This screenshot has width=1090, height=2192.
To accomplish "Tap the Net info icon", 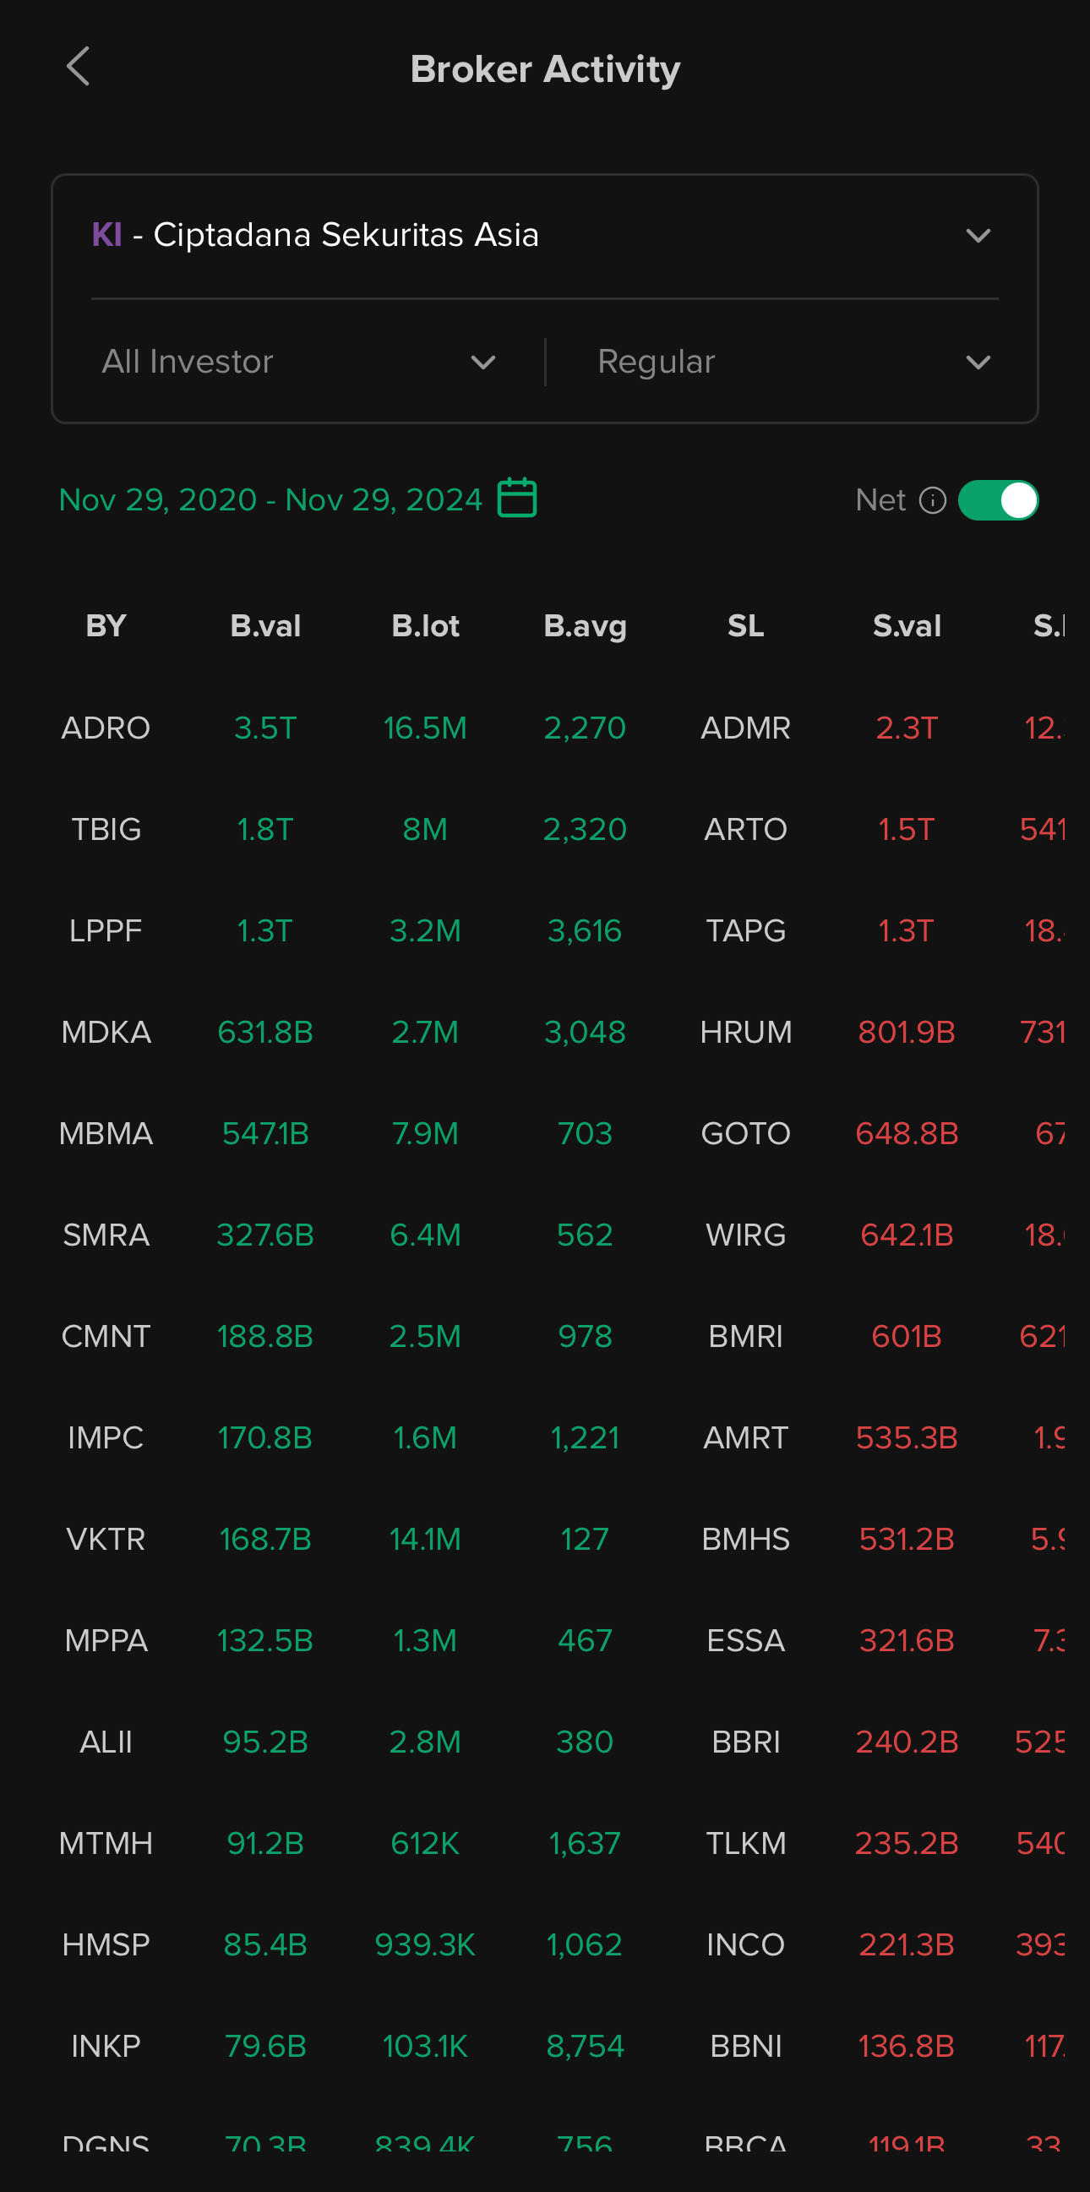I will (x=933, y=500).
